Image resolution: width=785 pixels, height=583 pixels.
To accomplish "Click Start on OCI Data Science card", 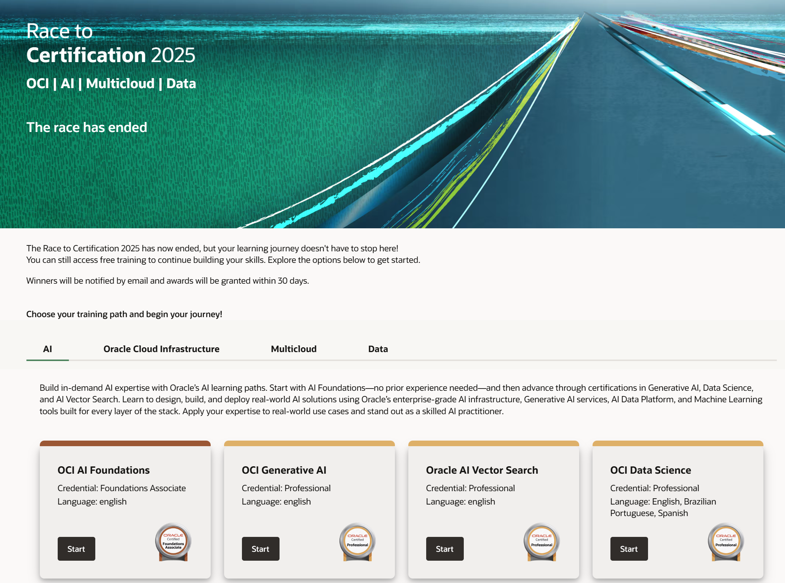I will pyautogui.click(x=629, y=549).
